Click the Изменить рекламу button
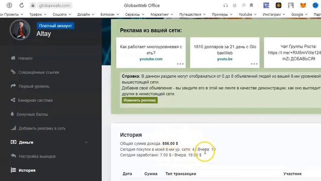This screenshot has width=321, height=181. pyautogui.click(x=139, y=100)
